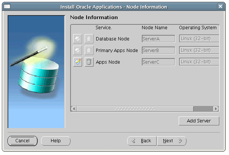
Task: Click the Add Server button
Action: (x=199, y=121)
